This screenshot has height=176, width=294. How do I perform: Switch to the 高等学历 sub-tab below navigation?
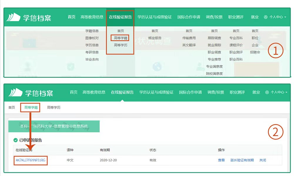pyautogui.click(x=54, y=108)
